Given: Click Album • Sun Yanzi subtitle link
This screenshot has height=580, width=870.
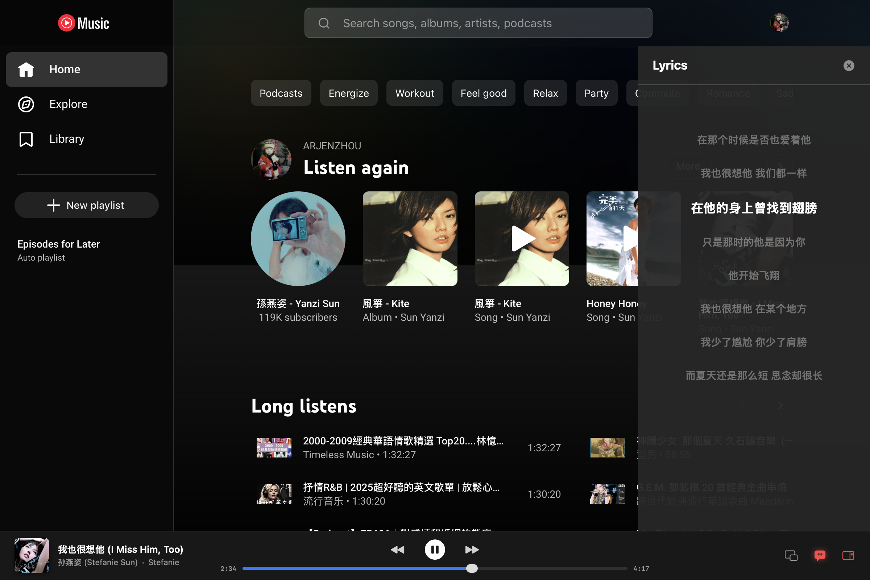Looking at the screenshot, I should pyautogui.click(x=403, y=318).
